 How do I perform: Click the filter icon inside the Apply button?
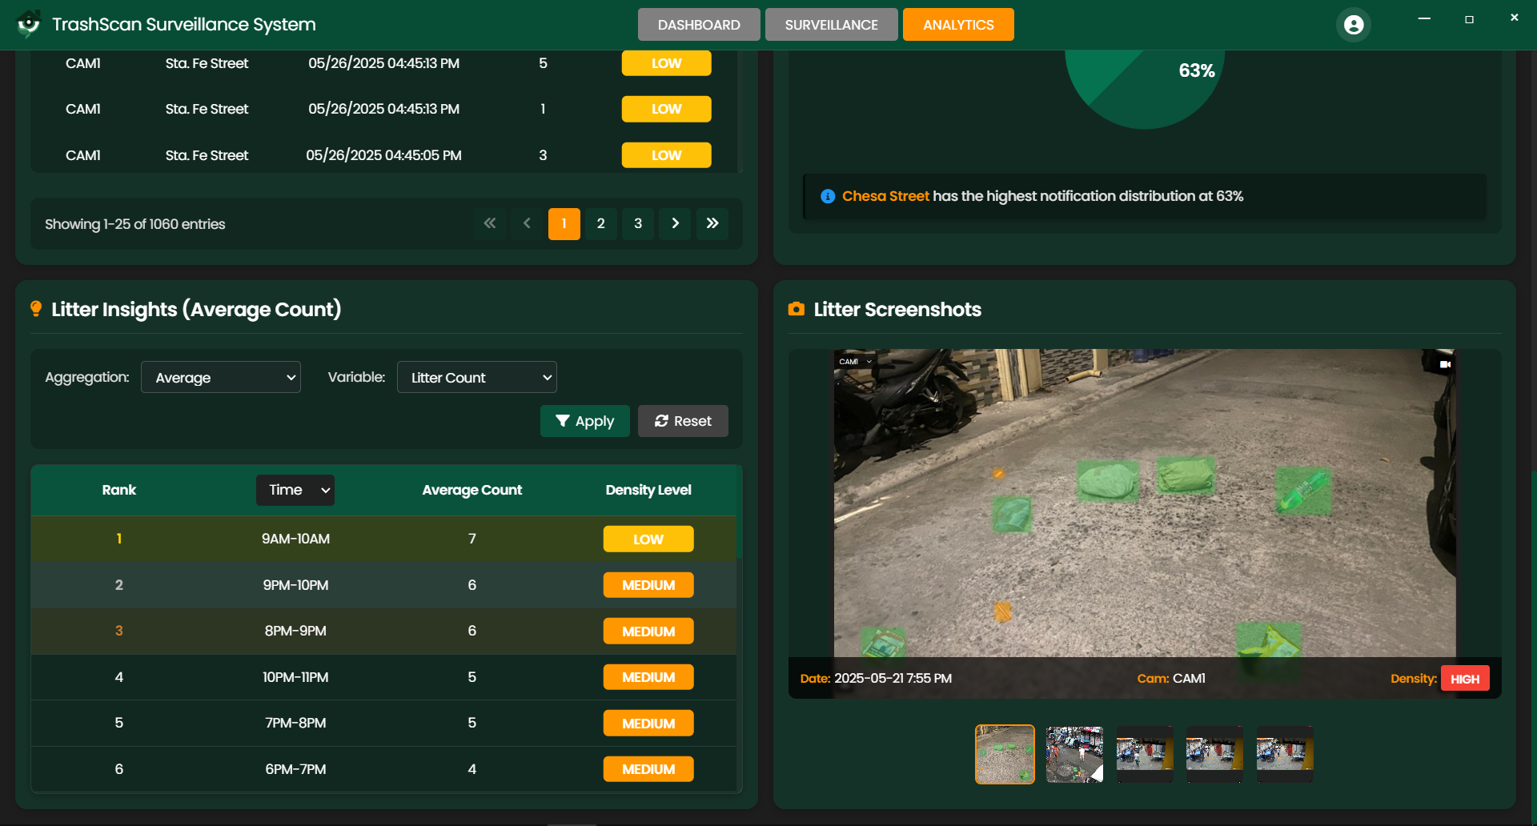(x=564, y=421)
